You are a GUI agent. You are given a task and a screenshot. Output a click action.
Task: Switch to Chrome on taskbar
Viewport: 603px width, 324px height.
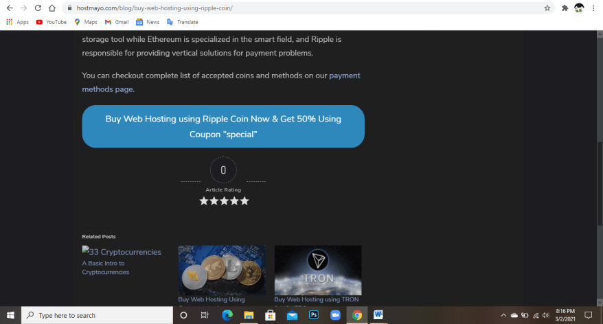(357, 315)
